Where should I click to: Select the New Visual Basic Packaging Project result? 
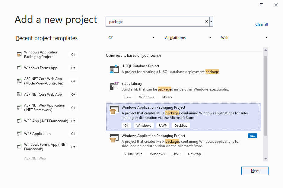(x=183, y=145)
